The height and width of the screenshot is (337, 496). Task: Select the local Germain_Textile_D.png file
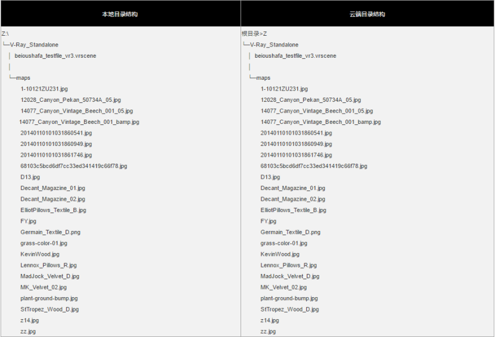click(50, 232)
